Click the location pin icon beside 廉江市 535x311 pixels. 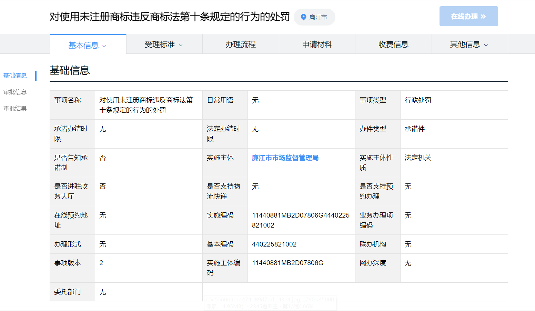[x=303, y=17]
